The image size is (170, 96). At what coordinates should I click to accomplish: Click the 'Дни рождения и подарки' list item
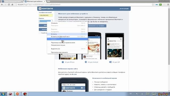(103, 90)
